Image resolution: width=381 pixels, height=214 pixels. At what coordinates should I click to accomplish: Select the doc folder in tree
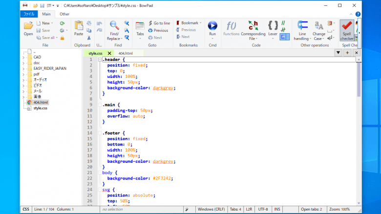pos(37,63)
